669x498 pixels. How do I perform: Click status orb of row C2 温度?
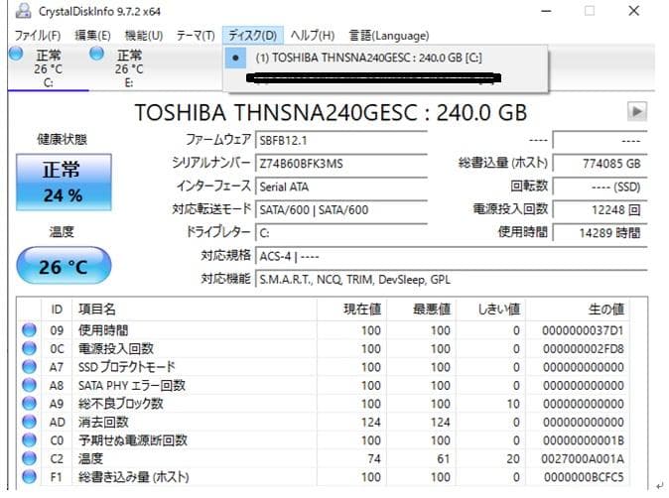pyautogui.click(x=29, y=458)
